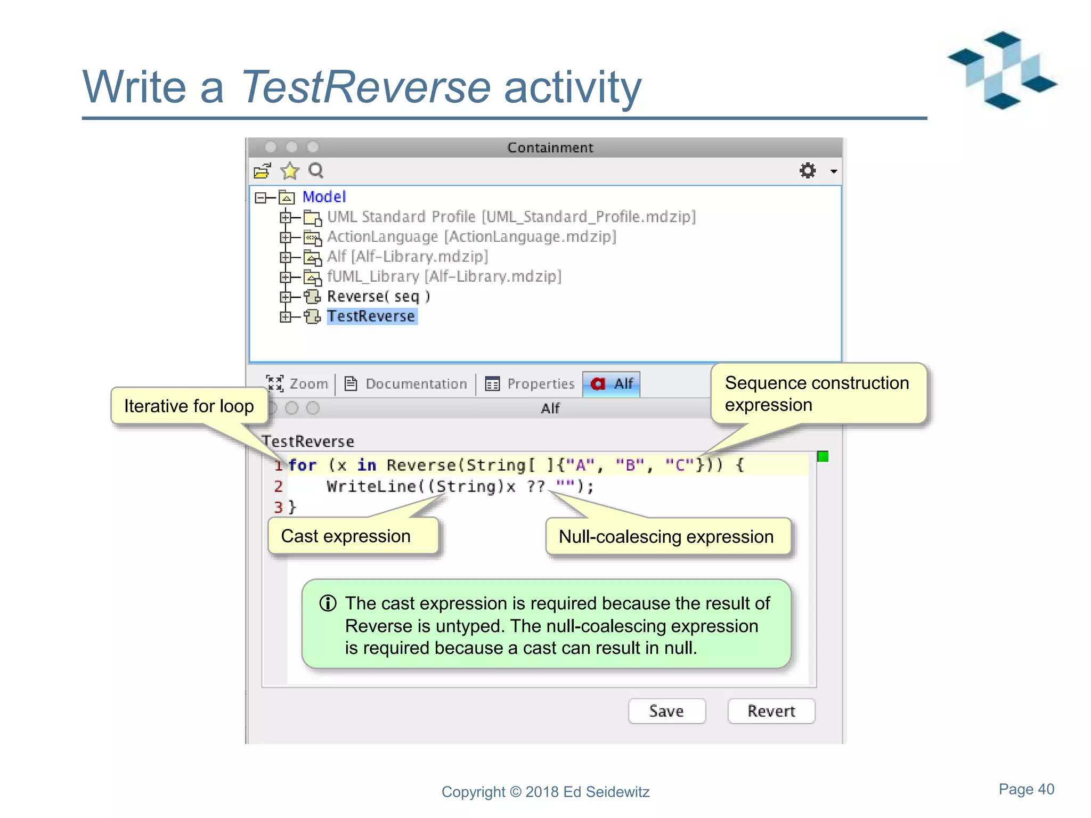Expand the Alf [Alf-Library.mdzip] node
Screen dimensions: 1091x818
click(x=286, y=258)
